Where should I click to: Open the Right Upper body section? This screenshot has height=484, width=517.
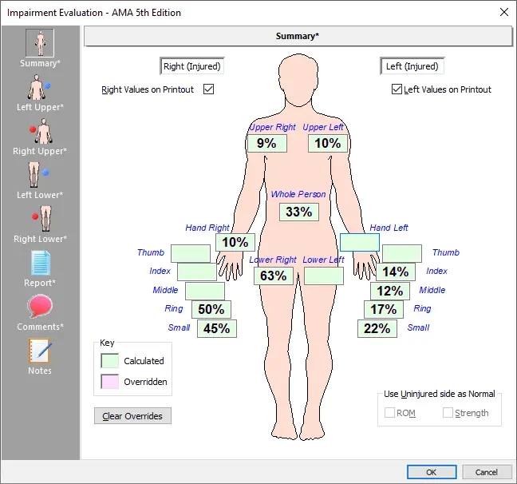pos(40,131)
